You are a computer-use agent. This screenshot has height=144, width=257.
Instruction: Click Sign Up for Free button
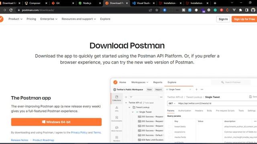[244, 19]
